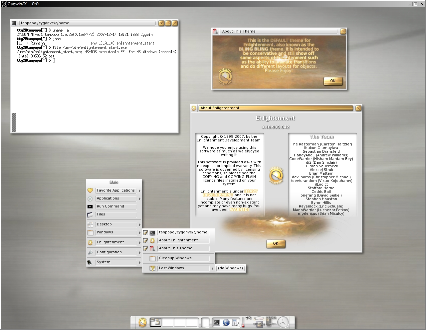Expand the Lost Windows submenu arrow
Screen dimensions: 426x330
tap(212, 269)
